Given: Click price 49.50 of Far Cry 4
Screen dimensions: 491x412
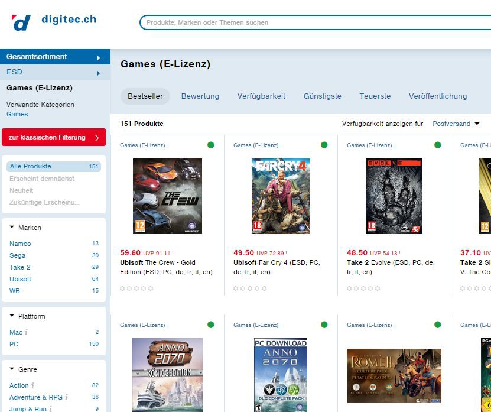Looking at the screenshot, I should click(243, 252).
